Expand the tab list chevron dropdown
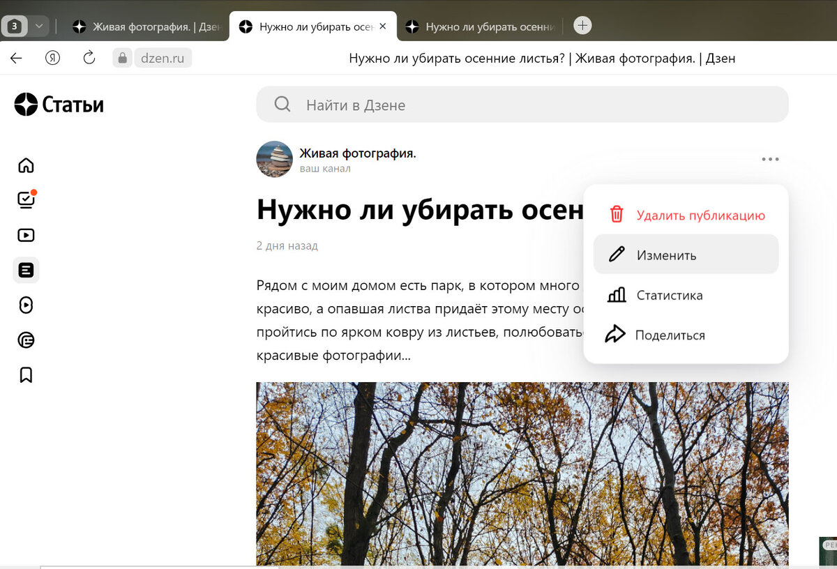 tap(39, 26)
